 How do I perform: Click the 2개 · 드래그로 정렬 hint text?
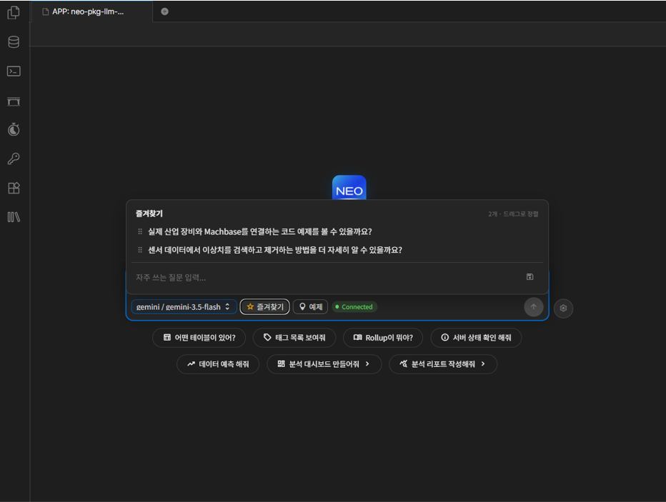tap(513, 214)
